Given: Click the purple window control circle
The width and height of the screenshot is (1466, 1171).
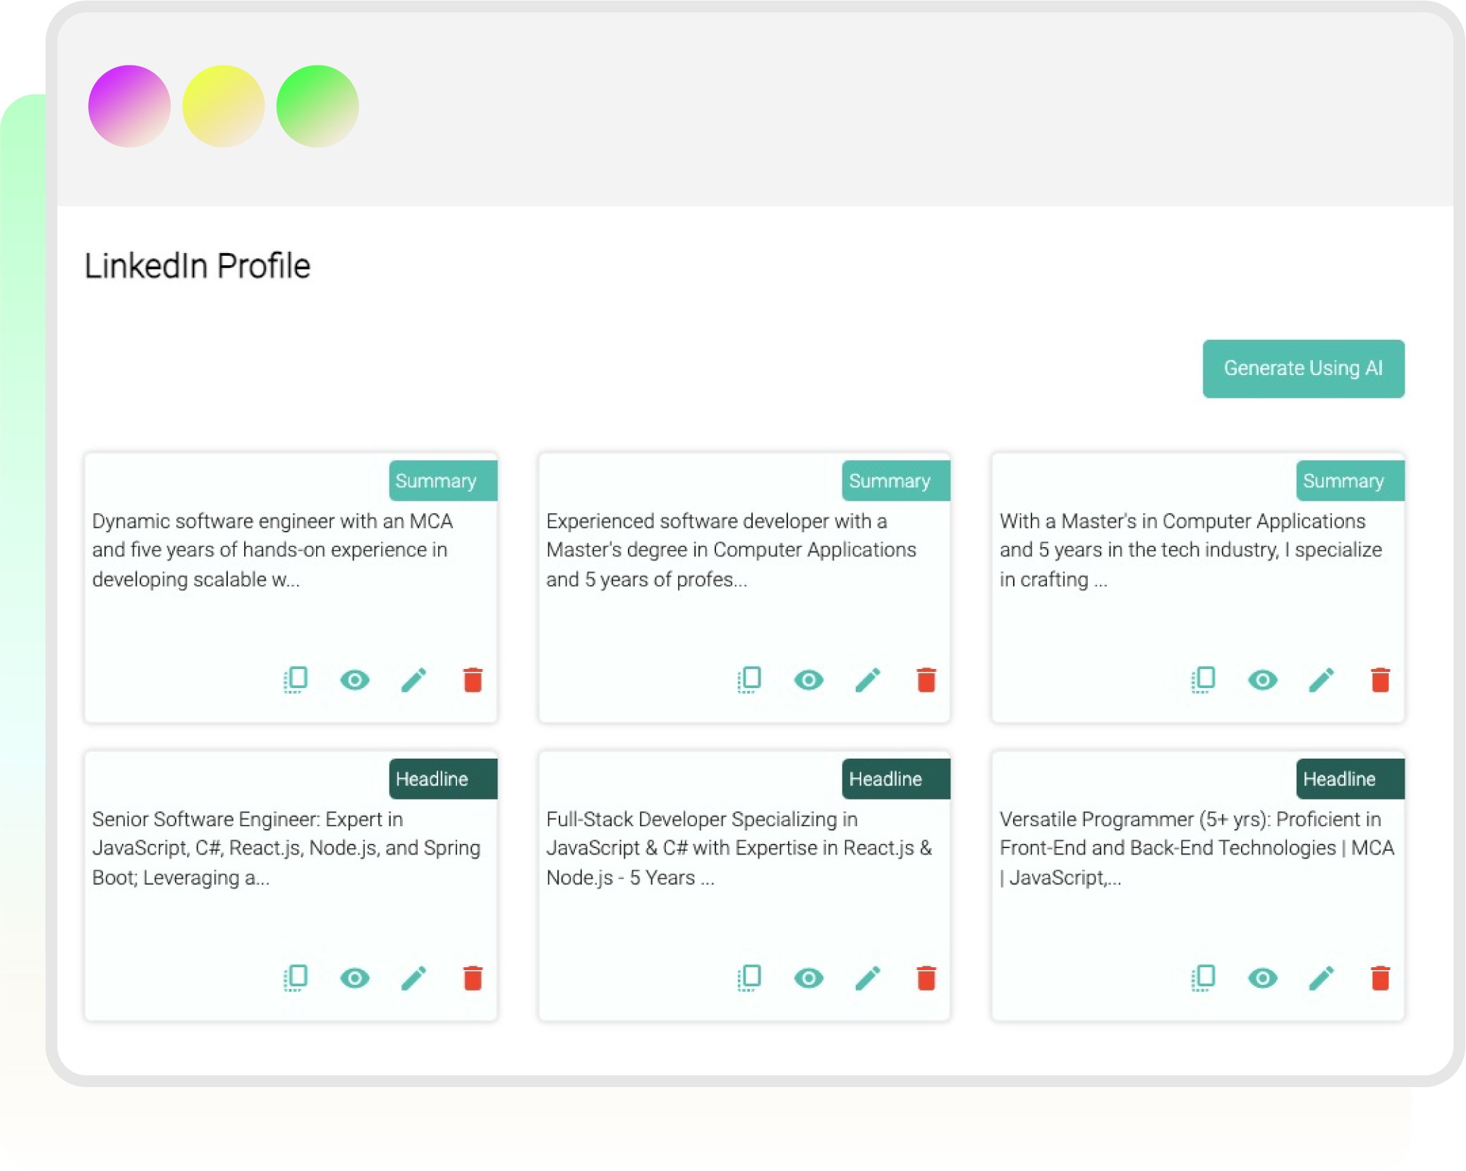Looking at the screenshot, I should point(129,105).
